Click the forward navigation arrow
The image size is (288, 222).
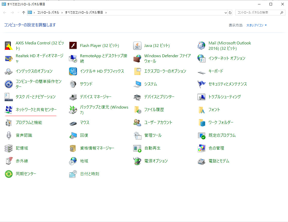(x=12, y=13)
